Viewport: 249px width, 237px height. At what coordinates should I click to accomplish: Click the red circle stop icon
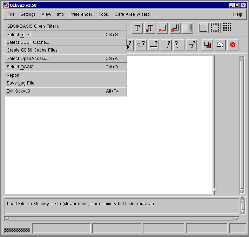(x=233, y=45)
